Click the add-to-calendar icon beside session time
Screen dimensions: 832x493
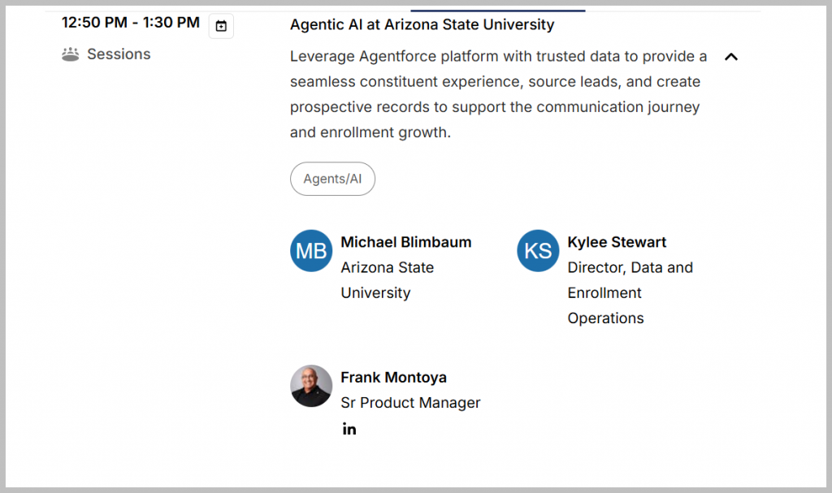(x=221, y=26)
